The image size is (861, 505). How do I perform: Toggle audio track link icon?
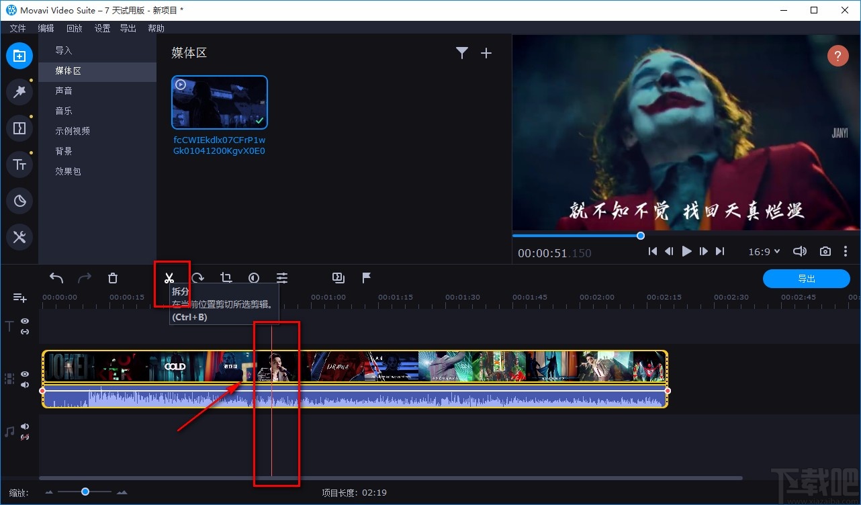click(25, 437)
